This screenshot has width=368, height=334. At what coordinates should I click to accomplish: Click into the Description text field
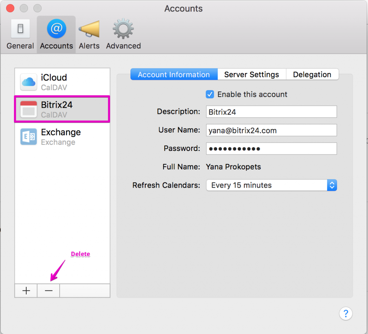coord(271,112)
